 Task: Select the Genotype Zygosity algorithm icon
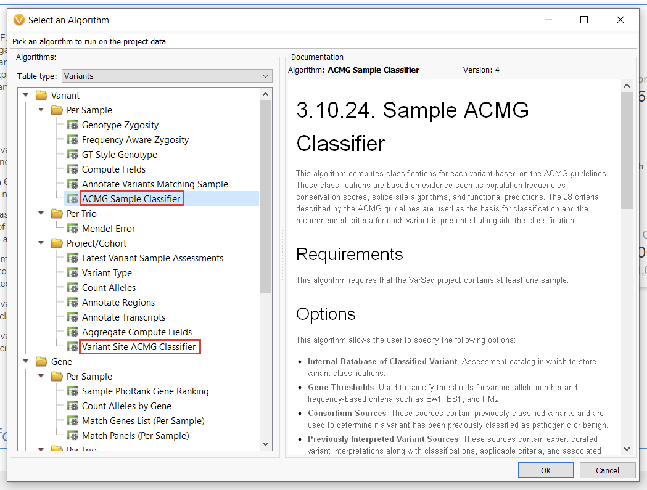tap(71, 125)
